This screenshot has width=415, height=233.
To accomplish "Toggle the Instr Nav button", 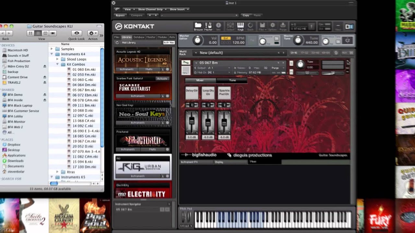I will 169,42.
